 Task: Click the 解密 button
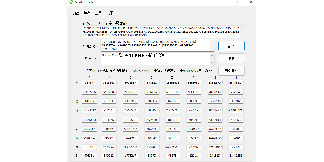pos(231,46)
